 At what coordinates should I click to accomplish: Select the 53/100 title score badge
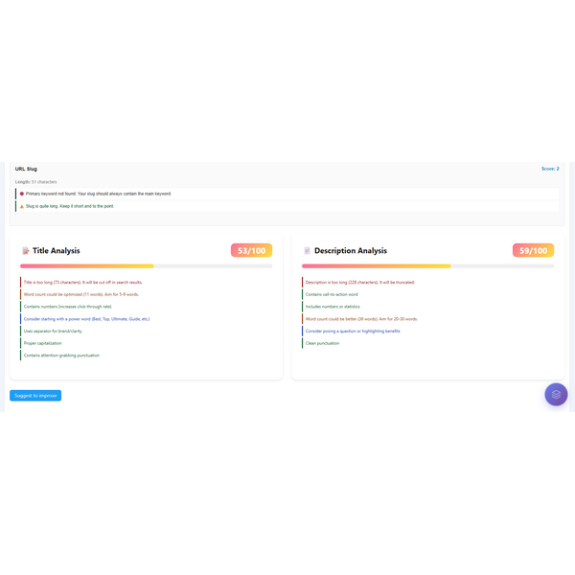point(251,250)
